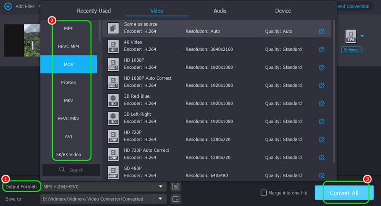Expand the Save to path dropdown
This screenshot has width=381, height=206.
161,199
